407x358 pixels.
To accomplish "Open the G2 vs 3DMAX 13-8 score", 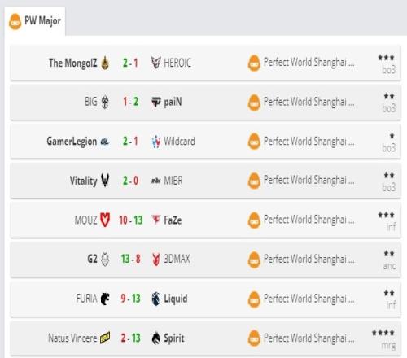I will (130, 259).
